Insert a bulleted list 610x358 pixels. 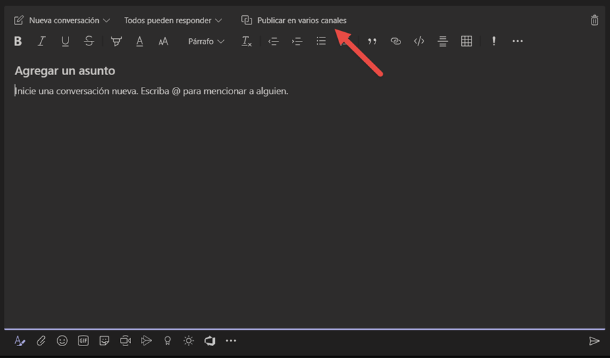321,41
